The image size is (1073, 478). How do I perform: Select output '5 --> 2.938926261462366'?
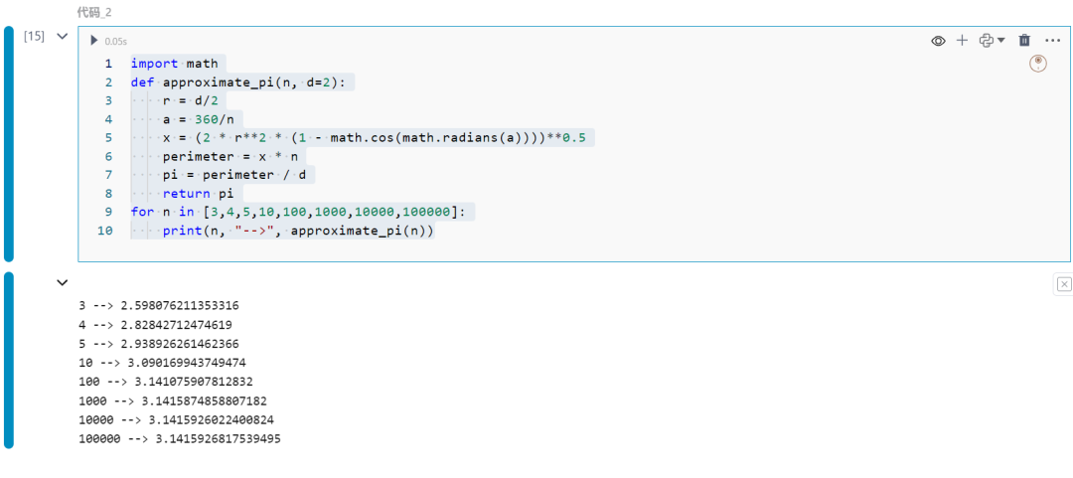(x=159, y=344)
